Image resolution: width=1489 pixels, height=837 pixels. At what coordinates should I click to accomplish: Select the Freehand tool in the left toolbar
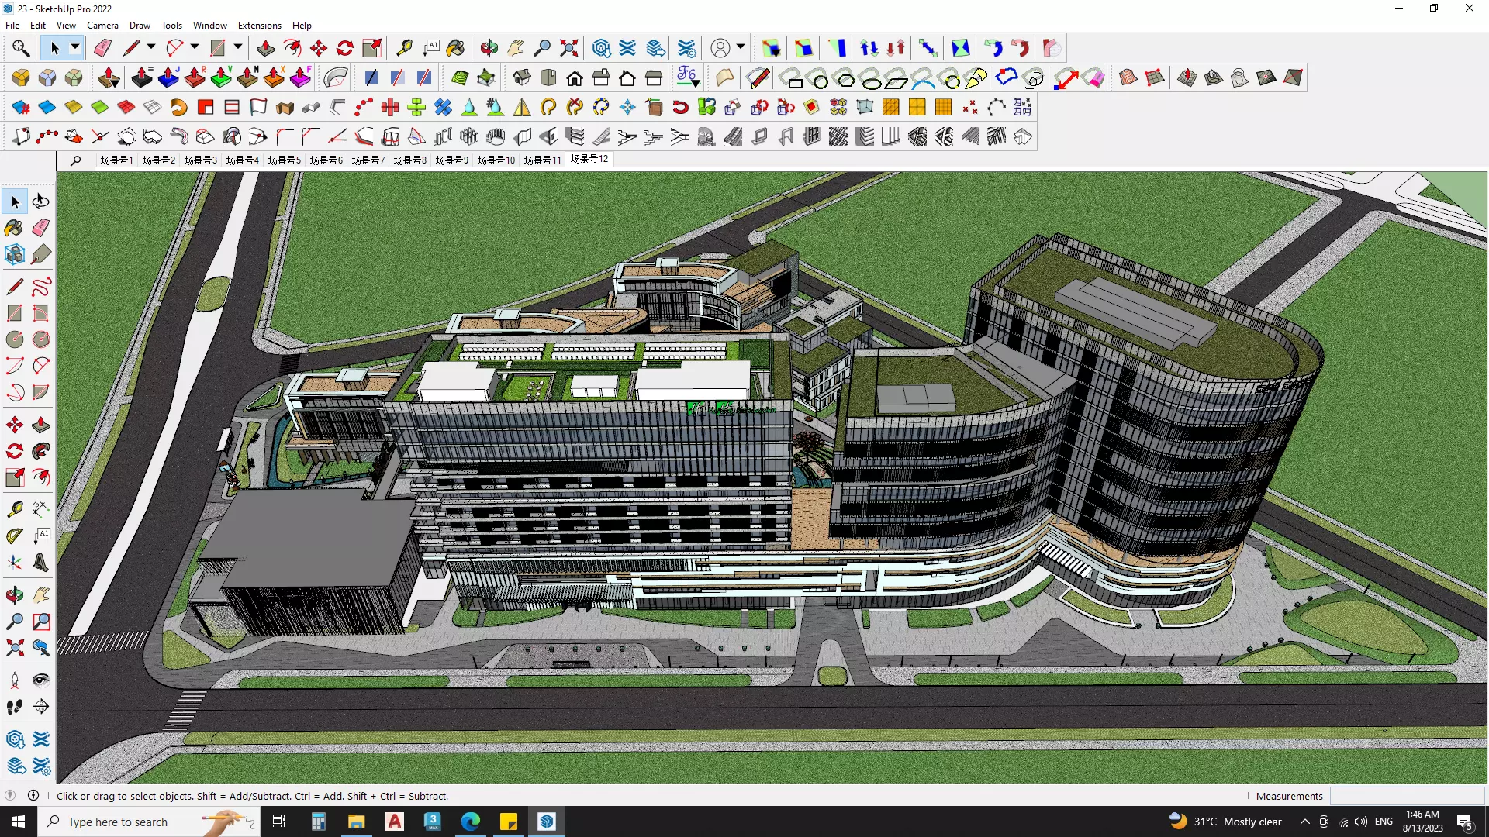[x=41, y=287]
